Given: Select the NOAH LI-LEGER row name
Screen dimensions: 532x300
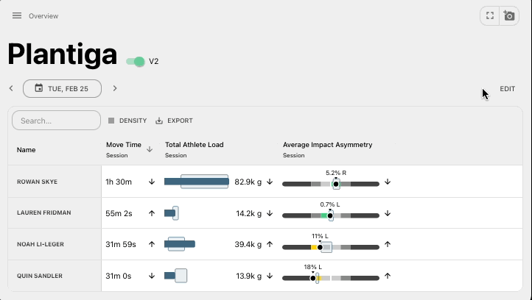Looking at the screenshot, I should tap(41, 244).
